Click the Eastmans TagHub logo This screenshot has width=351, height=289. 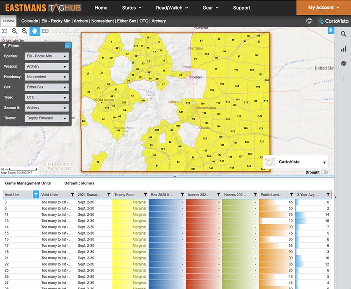pyautogui.click(x=43, y=8)
